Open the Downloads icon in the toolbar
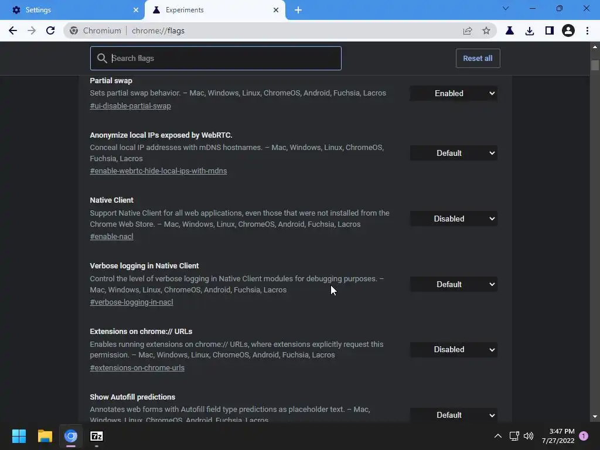 point(530,30)
